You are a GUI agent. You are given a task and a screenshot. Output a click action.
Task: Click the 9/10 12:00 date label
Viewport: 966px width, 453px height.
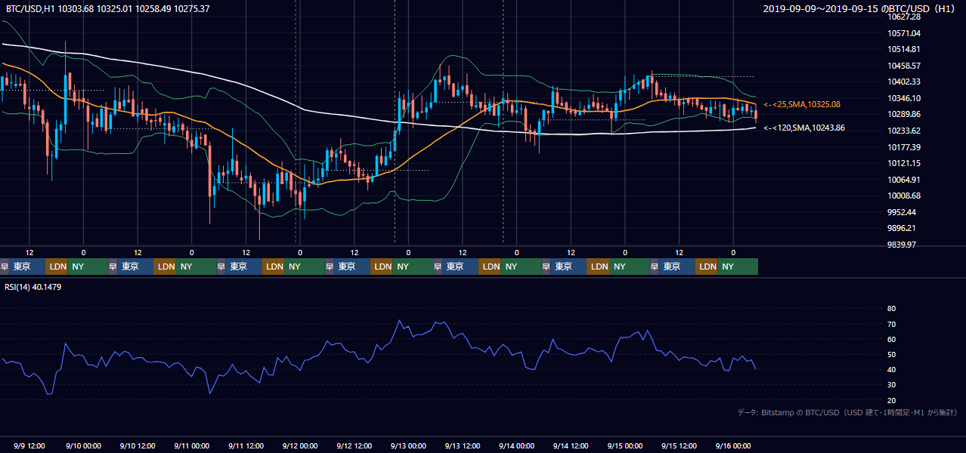pyautogui.click(x=138, y=446)
